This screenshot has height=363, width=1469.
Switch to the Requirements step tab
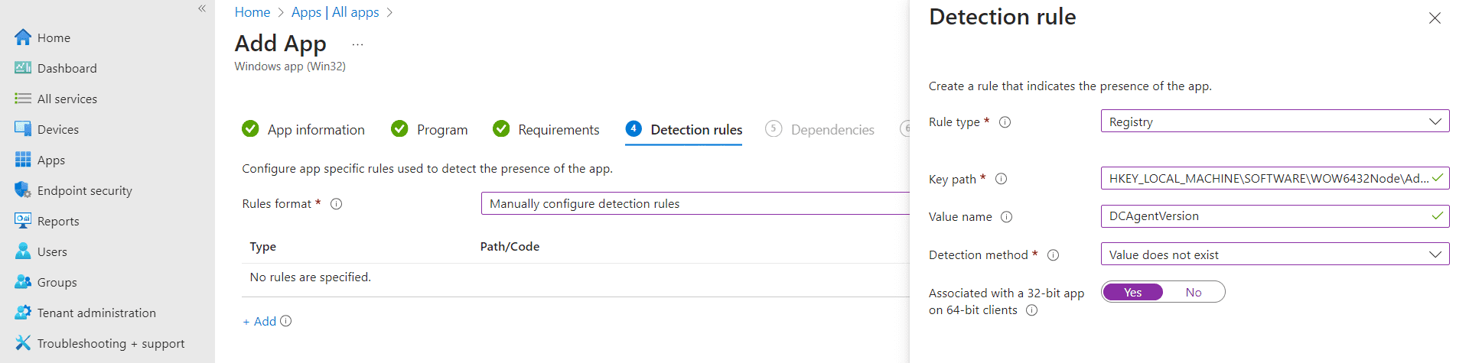click(x=546, y=130)
